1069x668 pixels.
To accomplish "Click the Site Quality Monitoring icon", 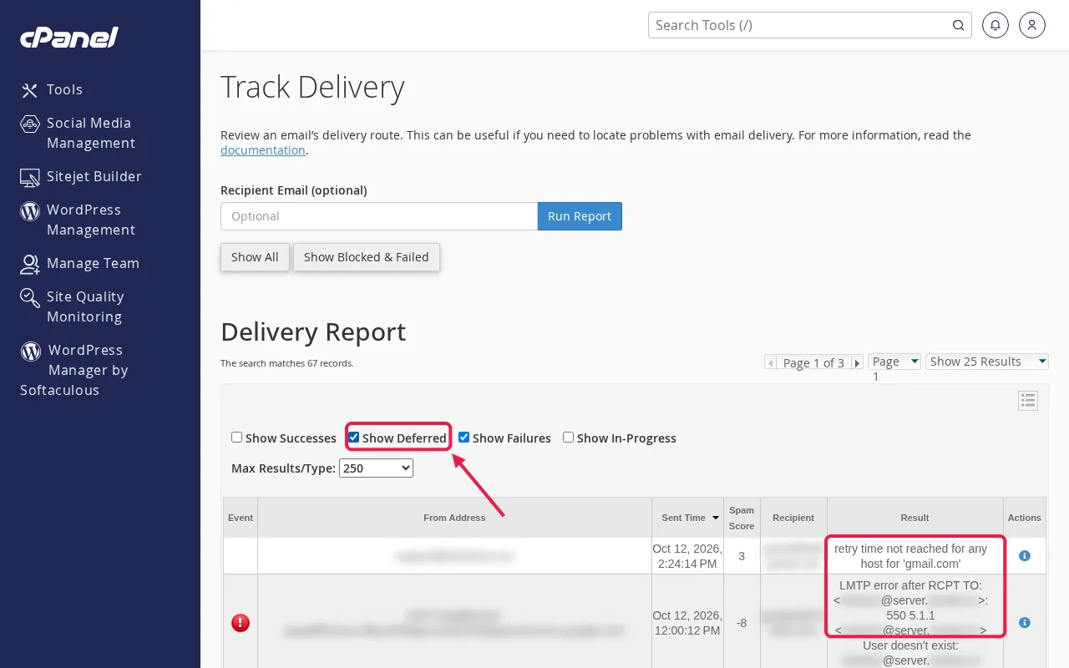I will pyautogui.click(x=30, y=297).
